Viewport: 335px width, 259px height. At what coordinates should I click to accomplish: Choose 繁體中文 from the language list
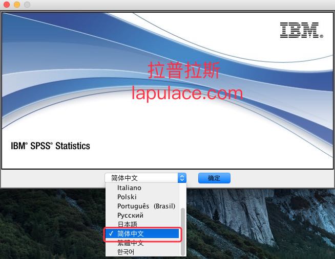(131, 243)
